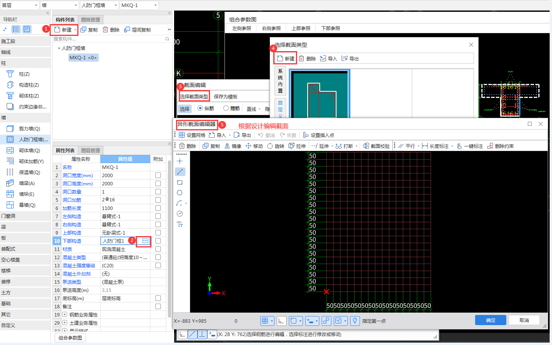The width and height of the screenshot is (552, 345).
Task: Select the line drawing tool
Action: coord(180,172)
